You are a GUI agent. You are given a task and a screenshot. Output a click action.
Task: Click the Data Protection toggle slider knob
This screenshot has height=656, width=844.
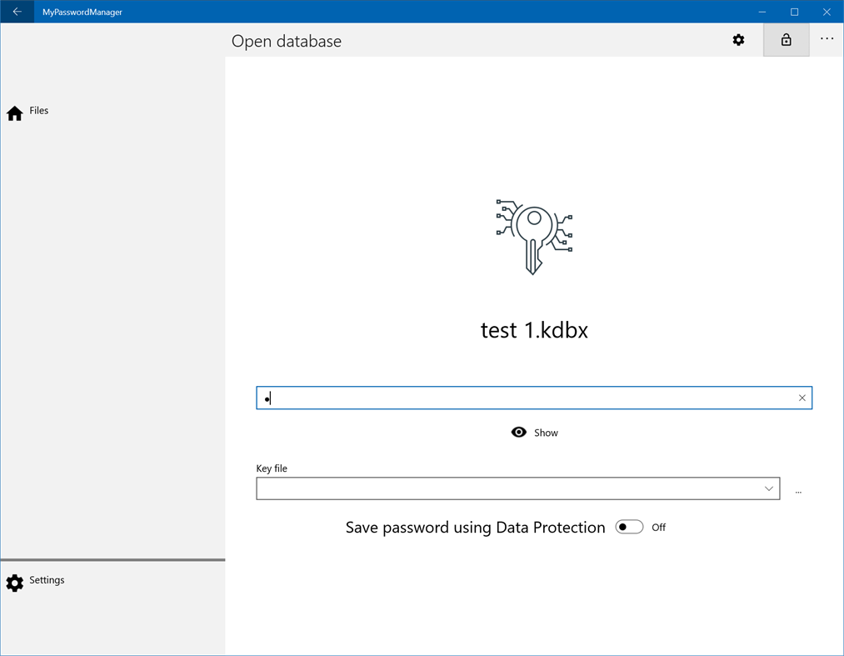click(624, 527)
